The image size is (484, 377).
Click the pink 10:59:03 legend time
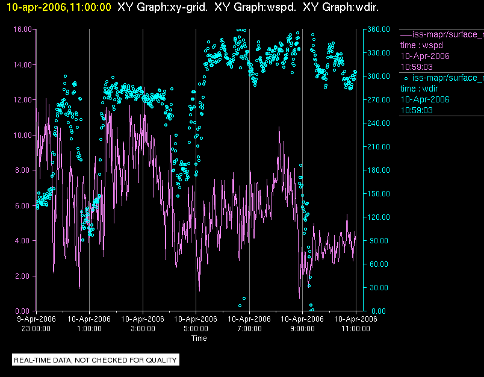pos(417,67)
